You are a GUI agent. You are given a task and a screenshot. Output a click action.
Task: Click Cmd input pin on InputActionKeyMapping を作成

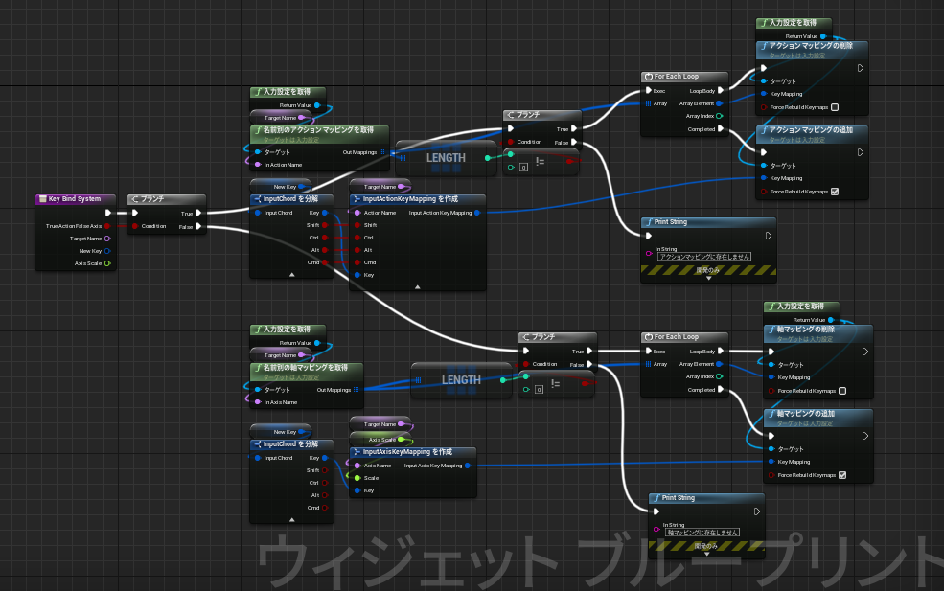point(357,262)
